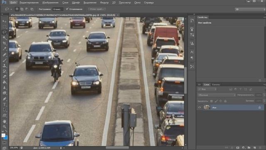Viewport: 266px width, 150px height.
Task: Select the Crop tool
Action: point(5,43)
